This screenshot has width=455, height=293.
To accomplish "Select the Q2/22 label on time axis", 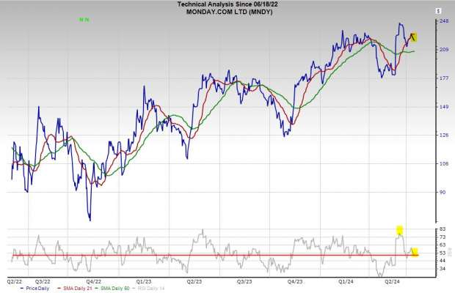I will [14, 281].
